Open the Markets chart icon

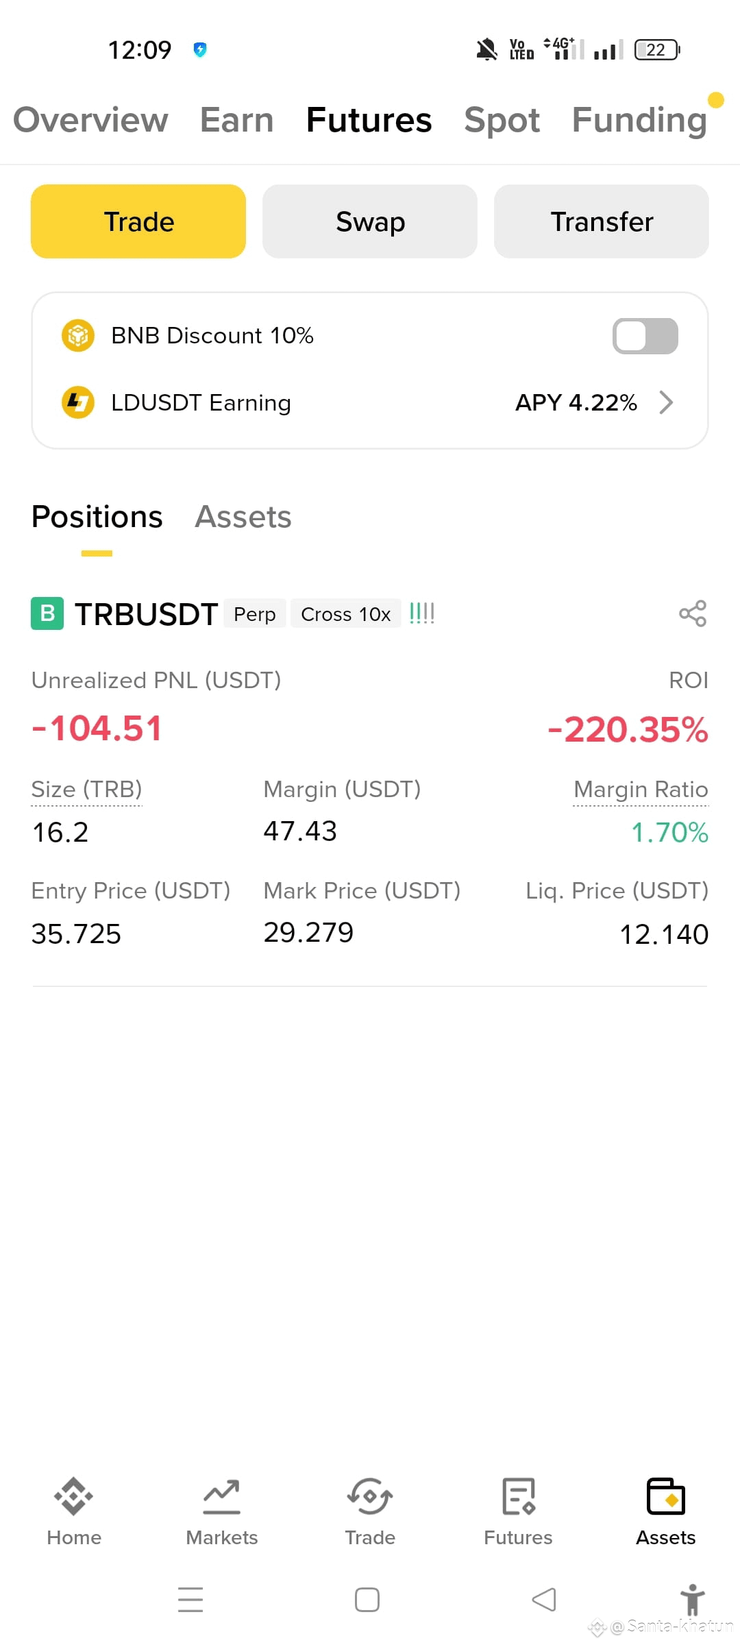click(221, 1496)
